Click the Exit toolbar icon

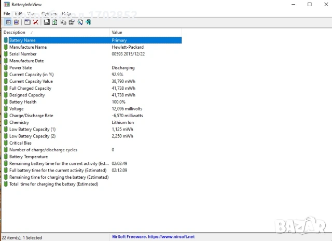click(x=88, y=22)
